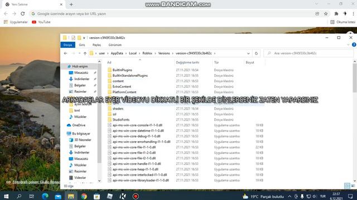Go up one folder level
The height and width of the screenshot is (200, 357).
(x=85, y=53)
